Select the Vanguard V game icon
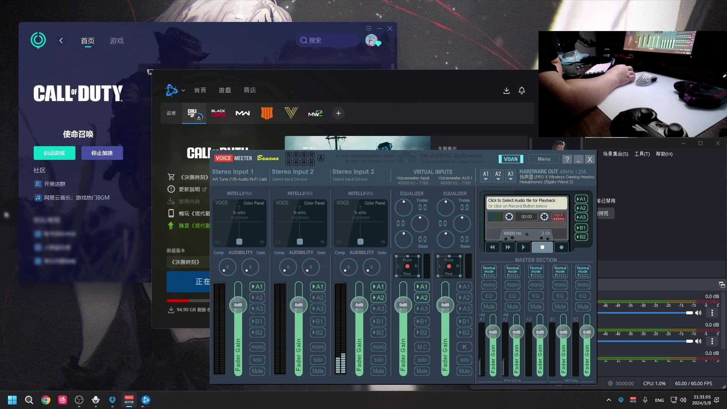This screenshot has width=727, height=409. [x=291, y=113]
